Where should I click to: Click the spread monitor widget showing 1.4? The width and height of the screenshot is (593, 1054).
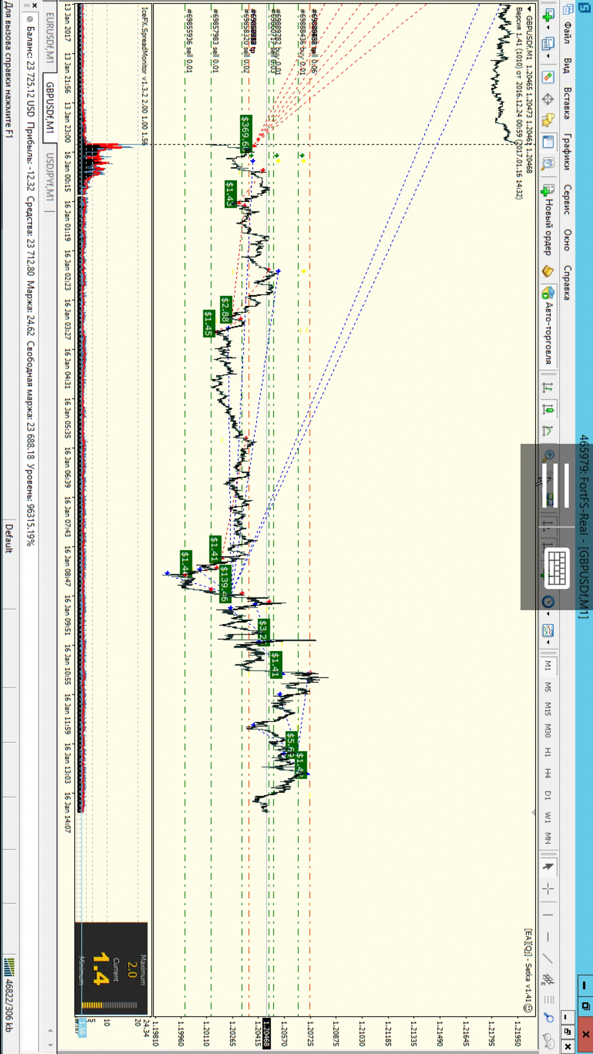(x=111, y=968)
